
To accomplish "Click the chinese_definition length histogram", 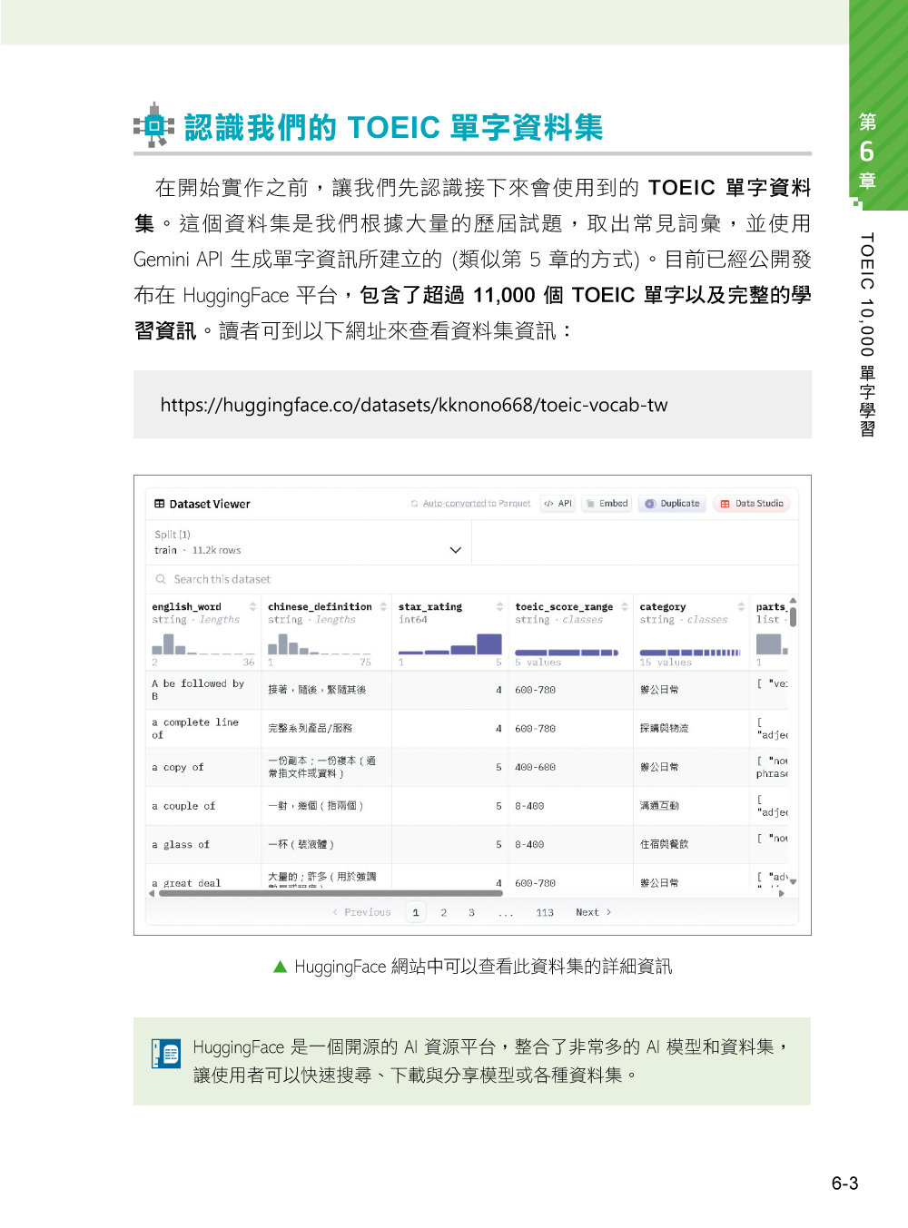I will [x=320, y=644].
